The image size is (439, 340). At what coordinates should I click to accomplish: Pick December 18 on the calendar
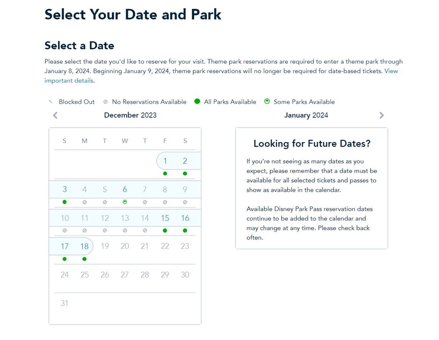(85, 247)
